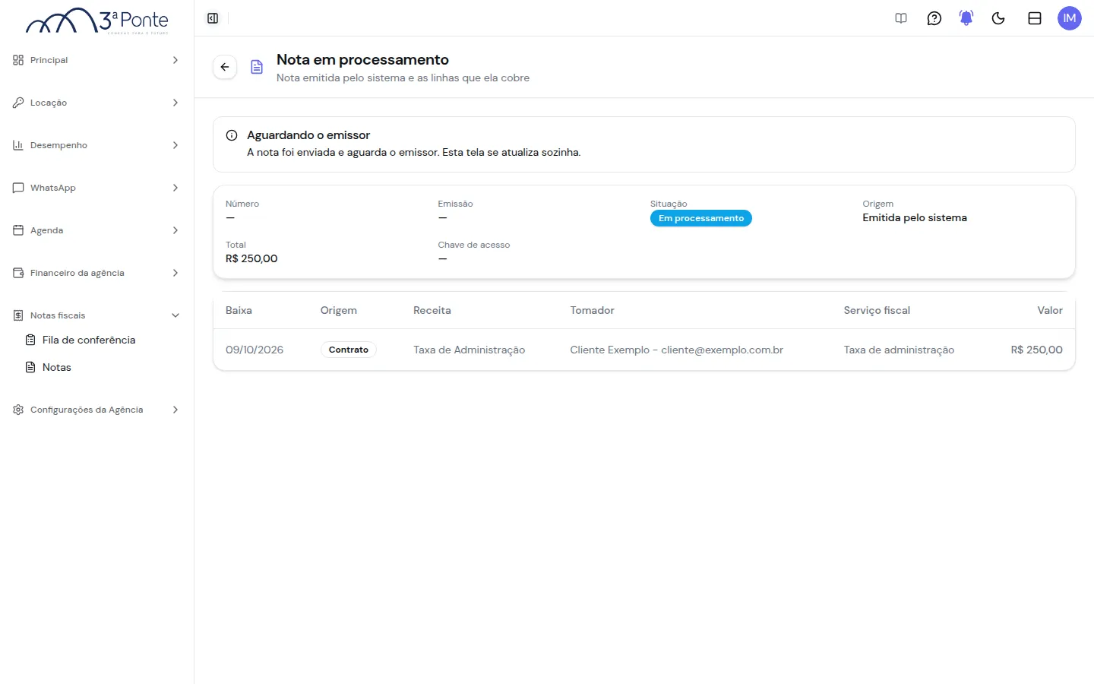1094x684 pixels.
Task: Expand the Locação chevron
Action: pyautogui.click(x=175, y=103)
